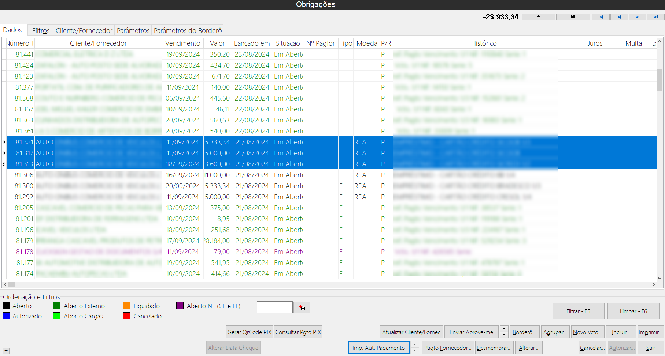Go to next record arrow
Viewport: 665px width, 356px height.
click(638, 17)
